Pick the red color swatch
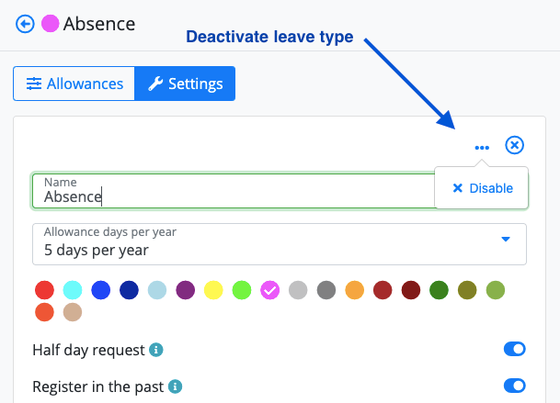This screenshot has width=560, height=403. pyautogui.click(x=44, y=290)
